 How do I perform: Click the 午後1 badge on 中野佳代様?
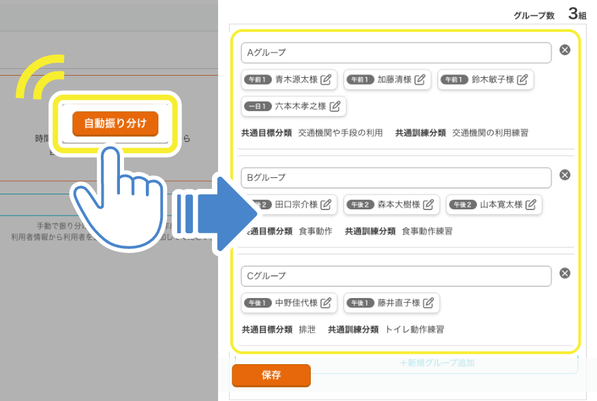tap(258, 303)
